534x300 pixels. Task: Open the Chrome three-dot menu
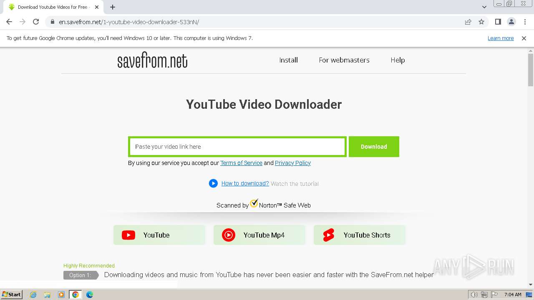524,22
